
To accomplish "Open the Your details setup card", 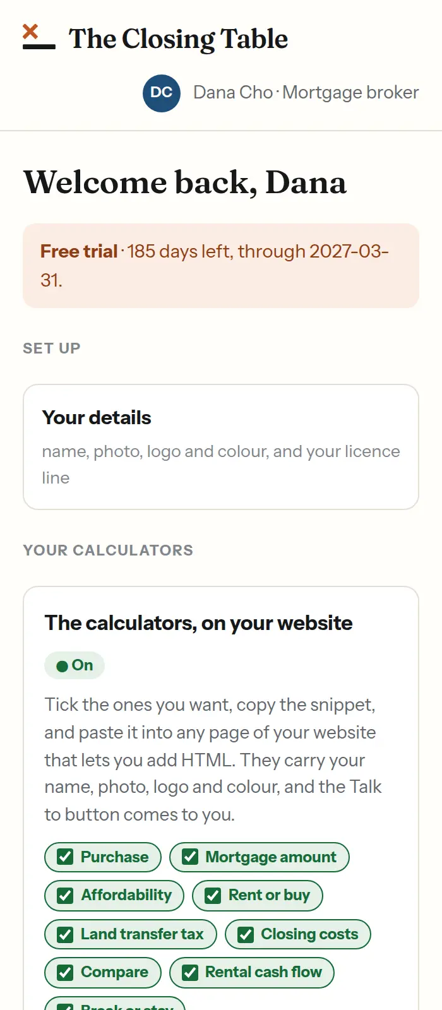I will tap(221, 447).
